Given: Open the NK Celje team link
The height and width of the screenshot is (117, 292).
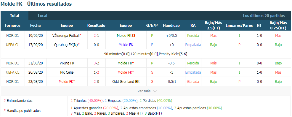Looking at the screenshot, I should [67, 72].
